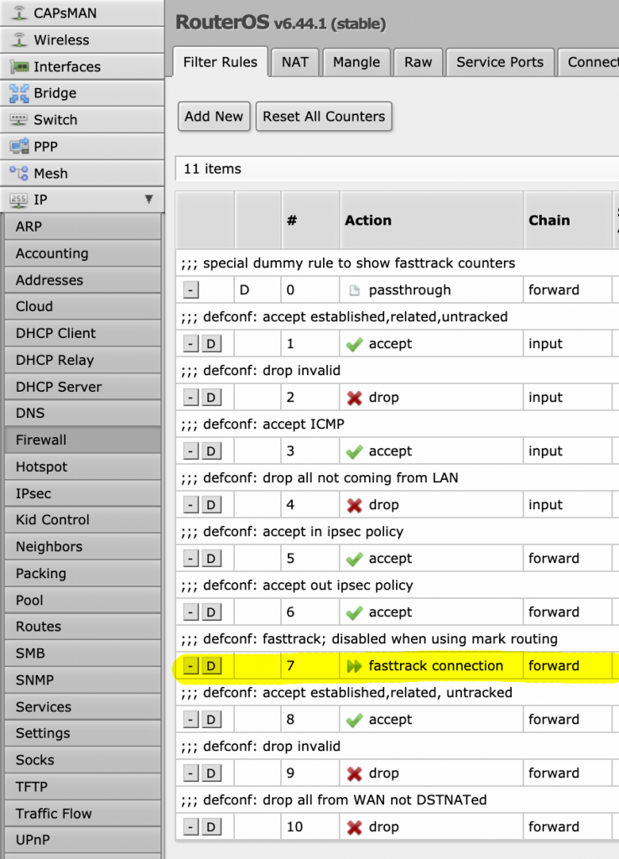The width and height of the screenshot is (619, 859).
Task: Switch to the NAT tab
Action: [295, 62]
